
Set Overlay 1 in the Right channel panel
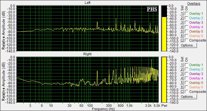click(x=182, y=65)
